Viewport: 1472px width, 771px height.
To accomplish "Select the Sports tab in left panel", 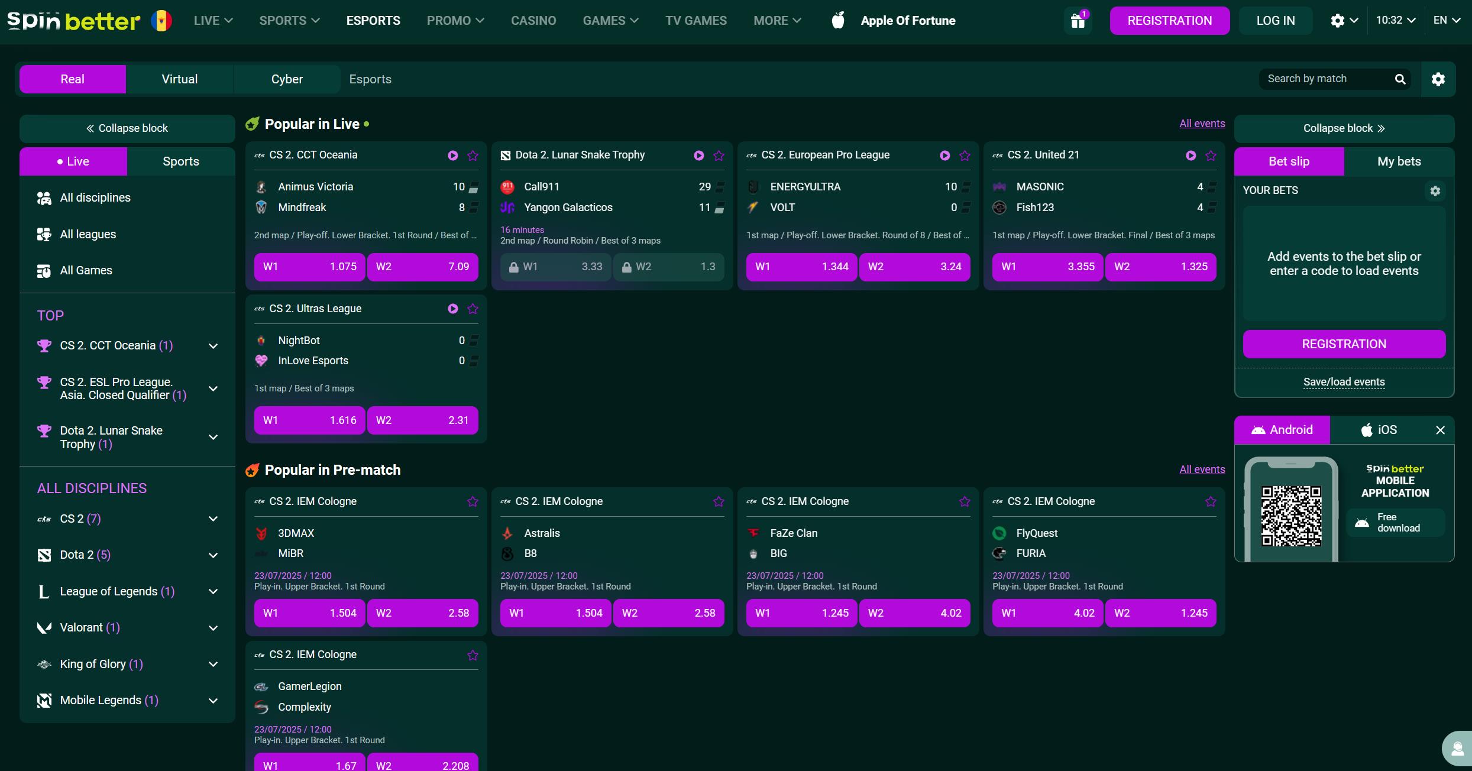I will click(181, 161).
